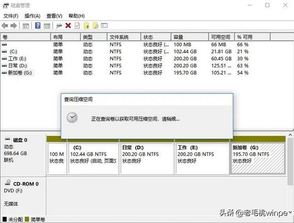Click the 63 % available cell
The width and height of the screenshot is (294, 223).
(243, 66)
